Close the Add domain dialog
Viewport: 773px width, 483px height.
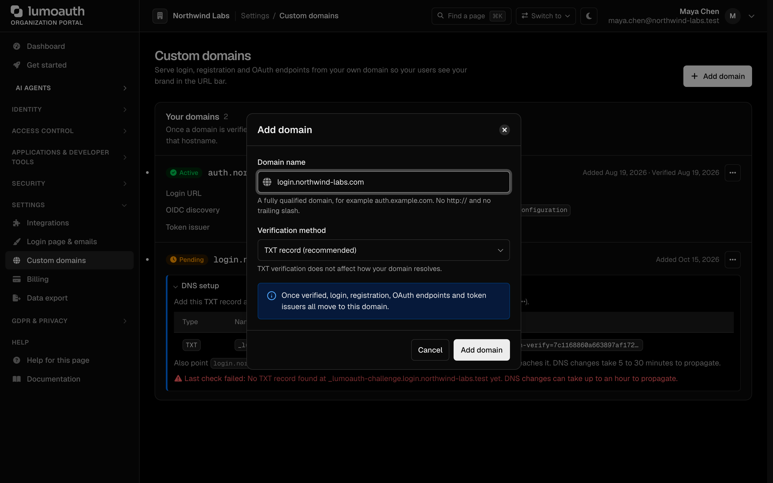point(504,130)
